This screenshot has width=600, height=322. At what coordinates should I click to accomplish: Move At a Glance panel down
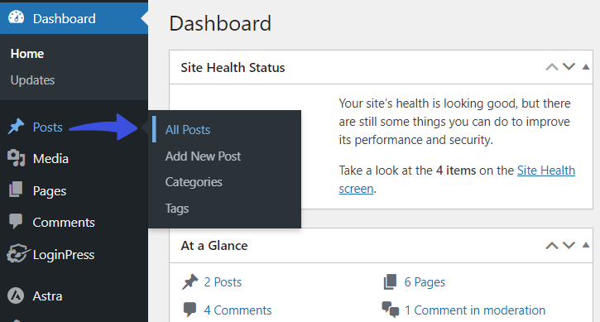tap(569, 245)
